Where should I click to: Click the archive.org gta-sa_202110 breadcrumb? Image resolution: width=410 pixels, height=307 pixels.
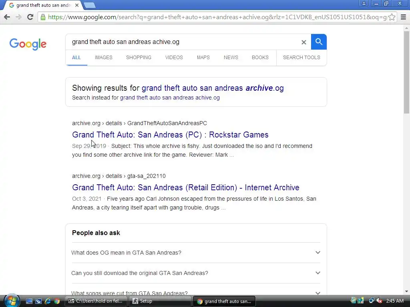pos(119,176)
